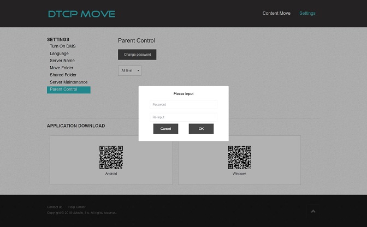
Task: Click the DTCP MOVE logo
Action: 81,14
